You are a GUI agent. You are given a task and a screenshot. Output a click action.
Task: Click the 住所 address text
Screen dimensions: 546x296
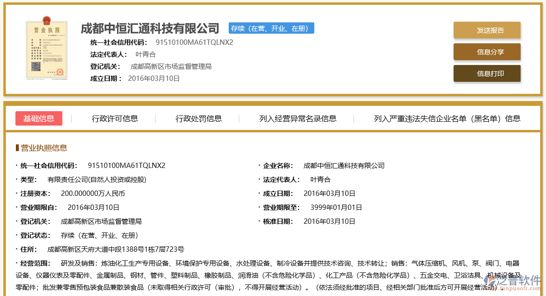pyautogui.click(x=116, y=249)
